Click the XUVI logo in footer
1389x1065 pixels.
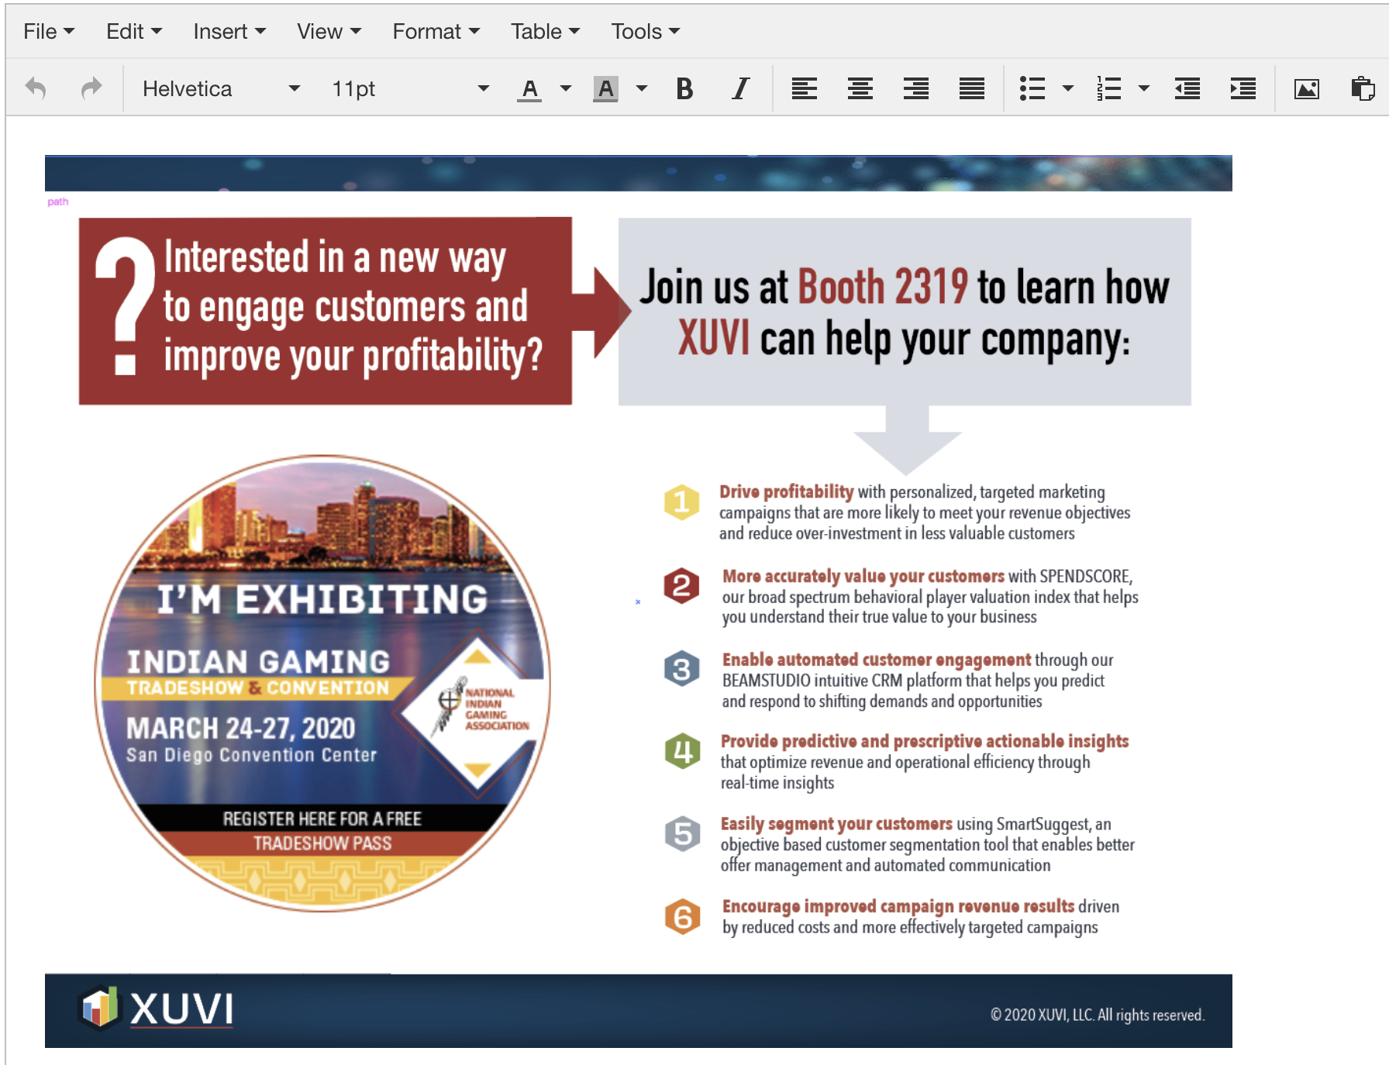pyautogui.click(x=157, y=1008)
